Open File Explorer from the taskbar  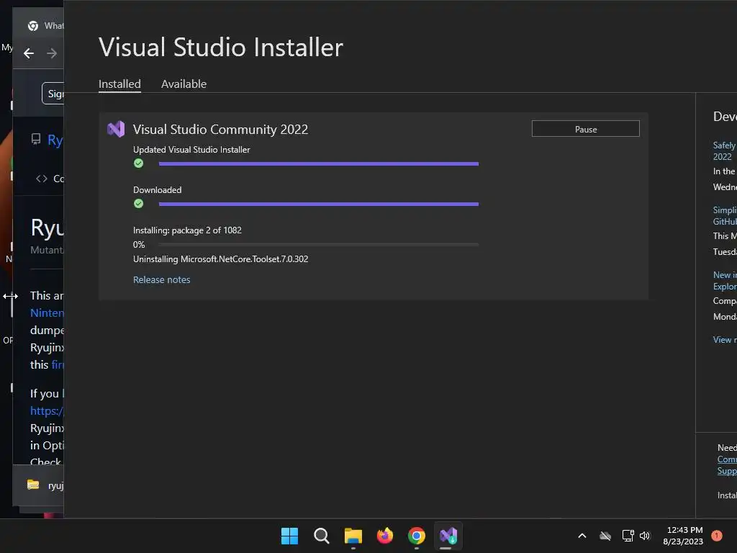[353, 536]
